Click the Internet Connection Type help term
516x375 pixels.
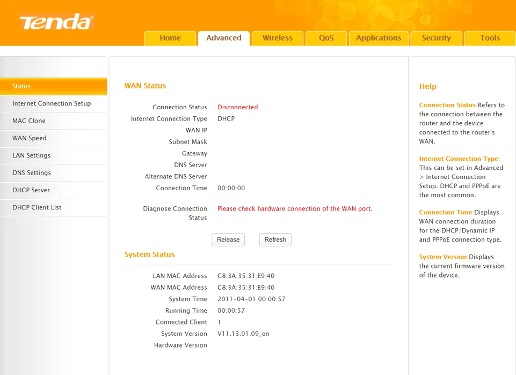pyautogui.click(x=460, y=159)
